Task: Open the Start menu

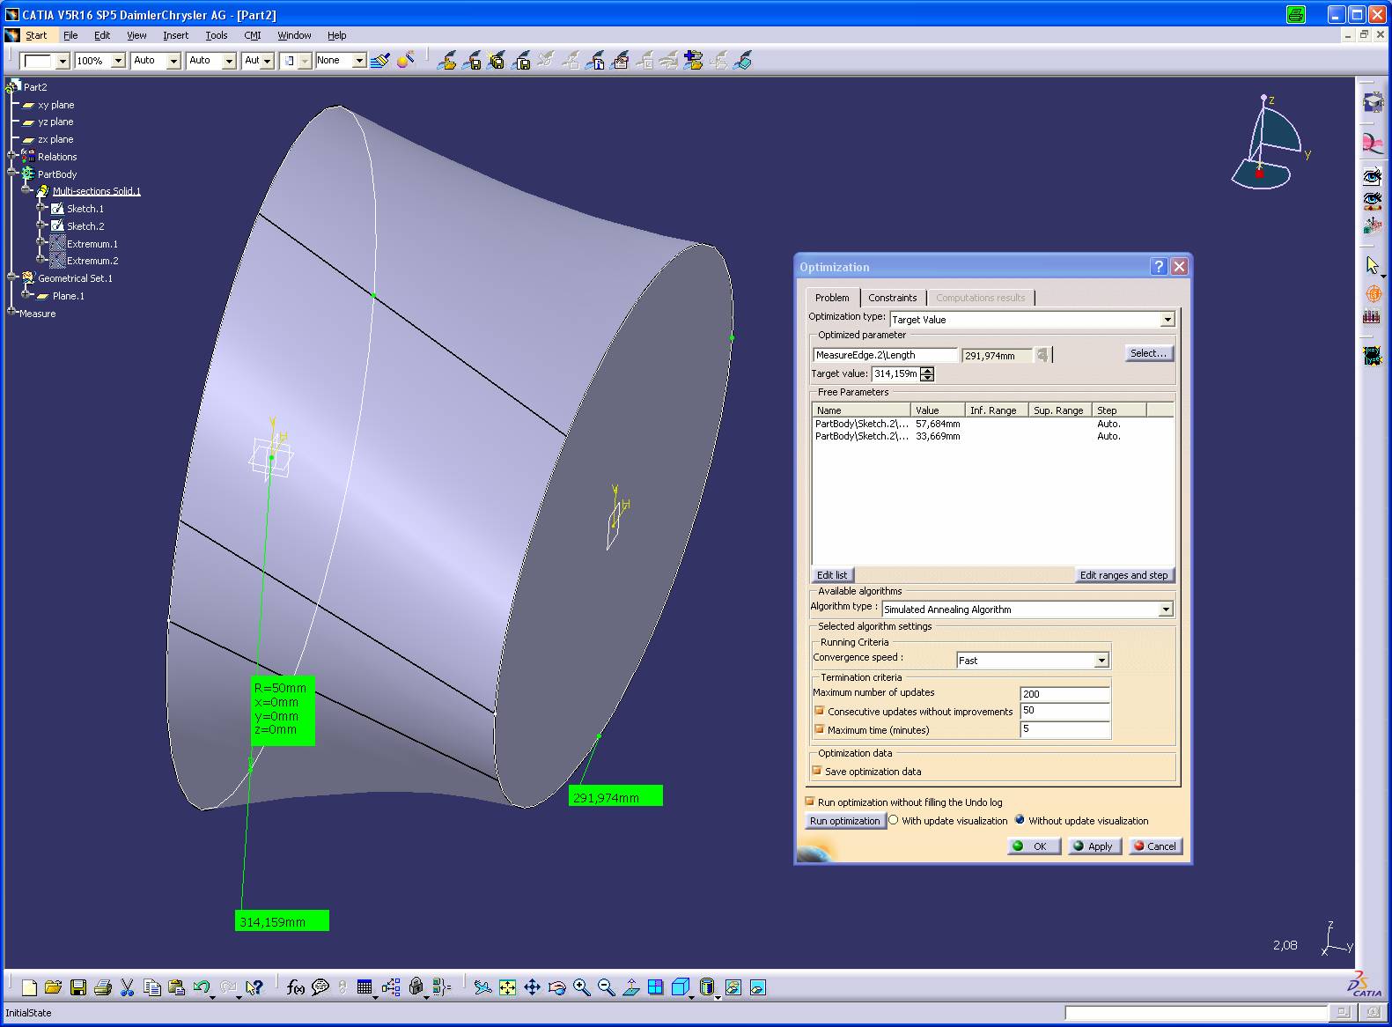Action: [36, 35]
